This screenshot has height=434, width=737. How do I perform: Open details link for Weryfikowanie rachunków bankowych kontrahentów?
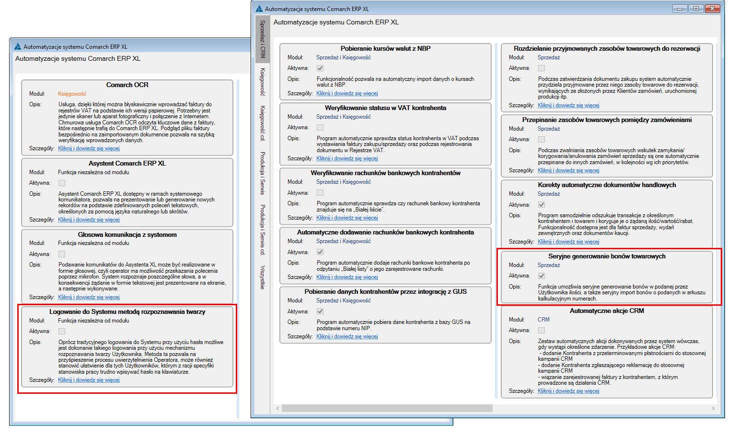(x=347, y=218)
